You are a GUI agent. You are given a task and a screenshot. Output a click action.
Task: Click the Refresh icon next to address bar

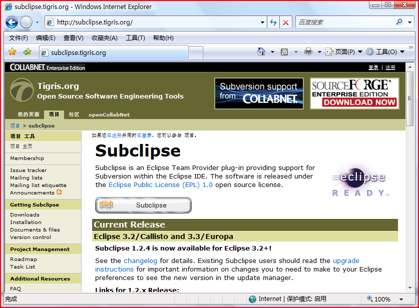273,22
